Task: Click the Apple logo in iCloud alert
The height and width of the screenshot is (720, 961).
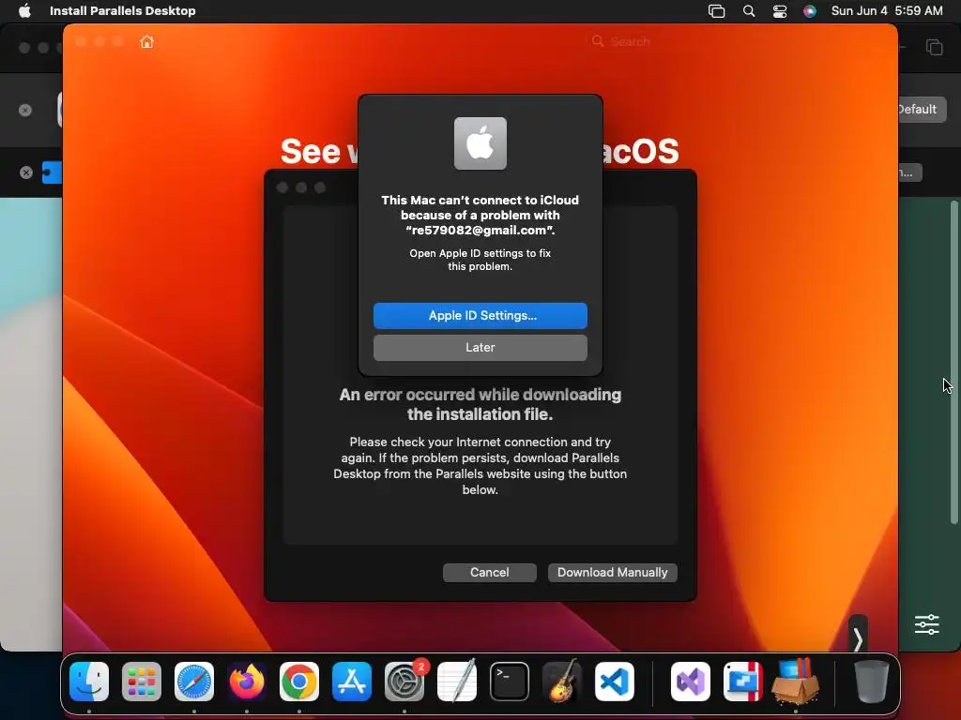Action: (480, 143)
